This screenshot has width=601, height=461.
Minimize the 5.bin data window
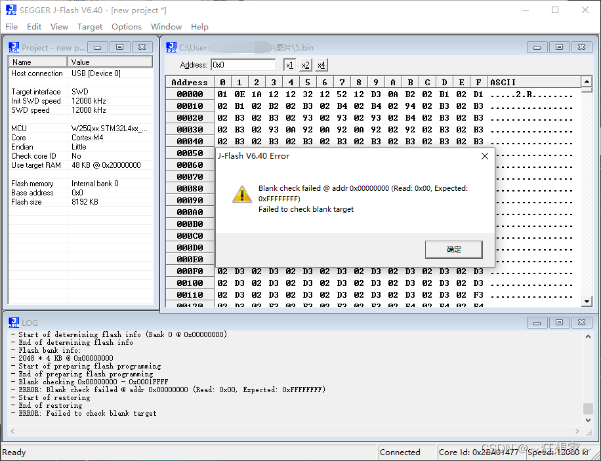pyautogui.click(x=537, y=47)
